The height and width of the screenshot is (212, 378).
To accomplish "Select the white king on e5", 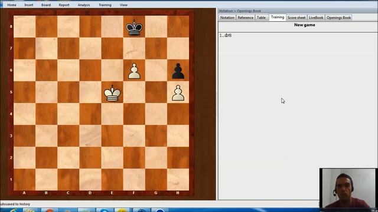I will pyautogui.click(x=112, y=93).
